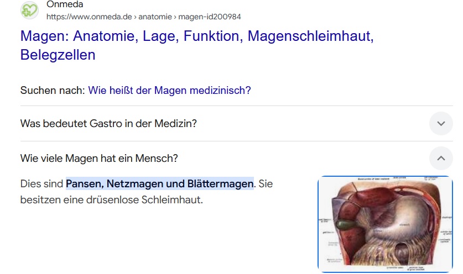The height and width of the screenshot is (274, 463).
Task: Click question text 'Wie viele Magen hat ein Mensch?'
Action: pyautogui.click(x=99, y=159)
